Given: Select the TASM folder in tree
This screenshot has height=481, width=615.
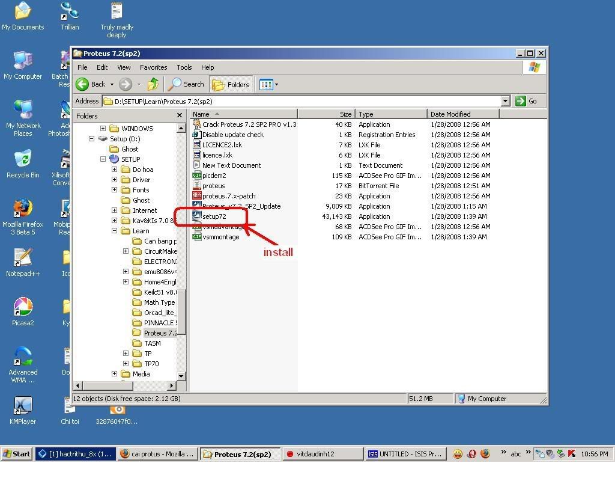Looking at the screenshot, I should pos(152,343).
